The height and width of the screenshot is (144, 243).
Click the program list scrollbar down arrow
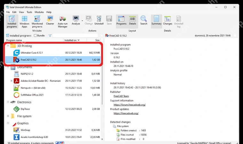click(x=102, y=139)
